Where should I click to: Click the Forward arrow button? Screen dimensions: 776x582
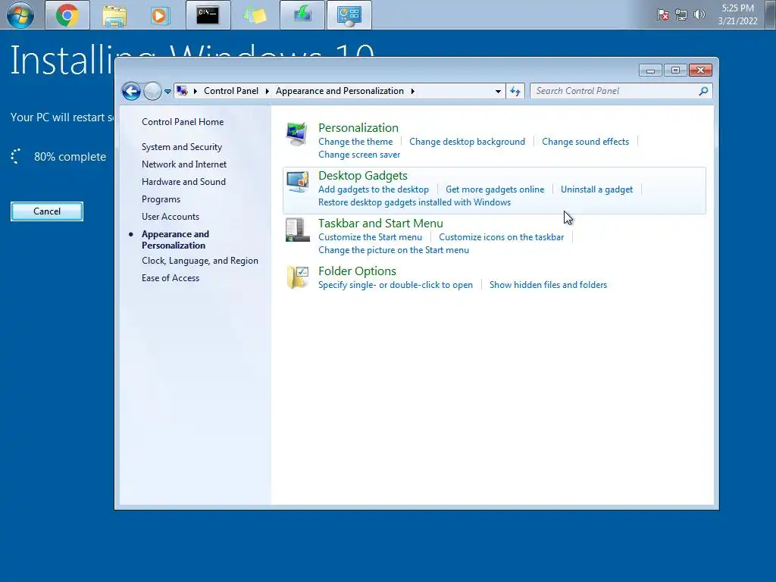coord(152,91)
